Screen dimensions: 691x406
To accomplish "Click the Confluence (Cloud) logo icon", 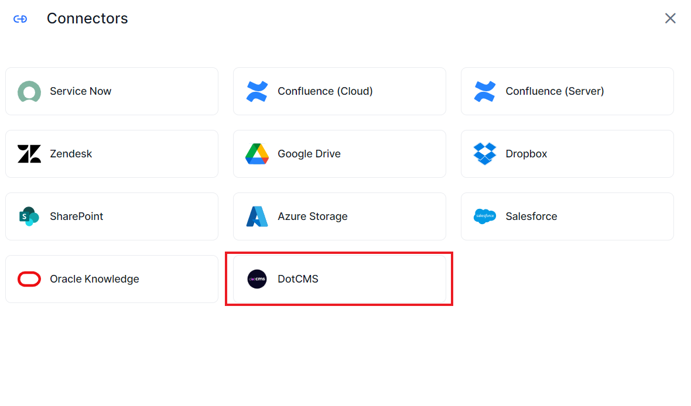I will pyautogui.click(x=256, y=91).
